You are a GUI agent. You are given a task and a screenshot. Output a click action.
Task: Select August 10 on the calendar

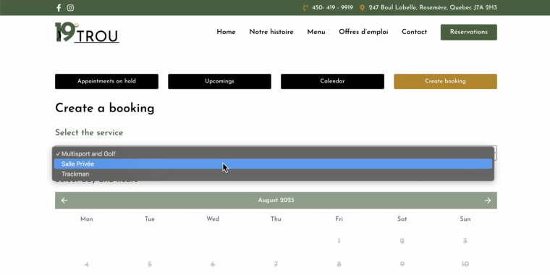tap(465, 264)
